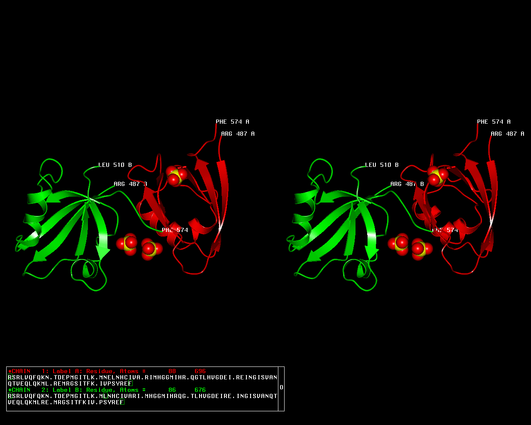Select ARG 487 A label in left stereo image

pos(238,134)
